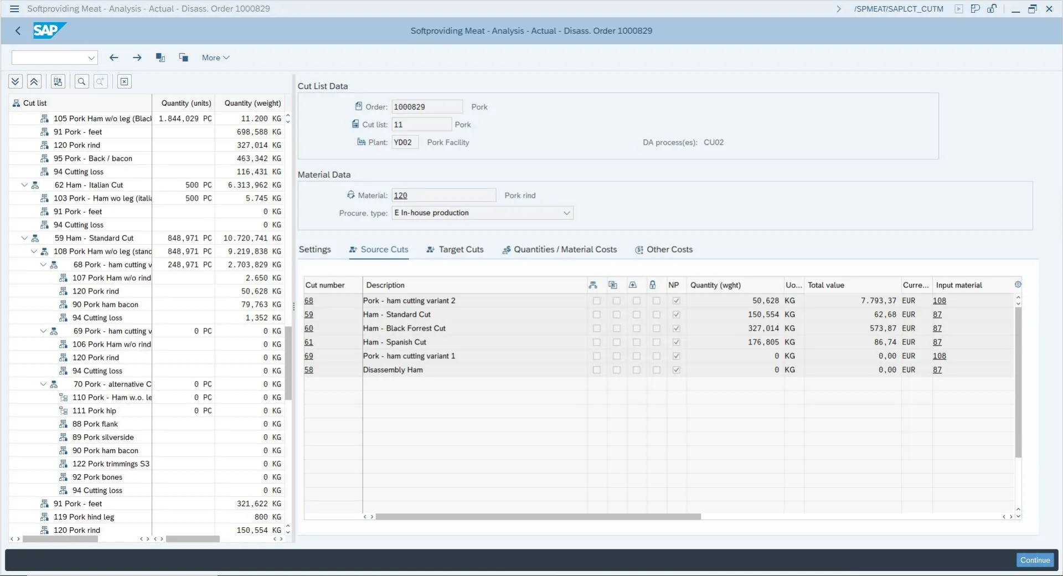Open the hamburger menu in title bar

coord(14,9)
